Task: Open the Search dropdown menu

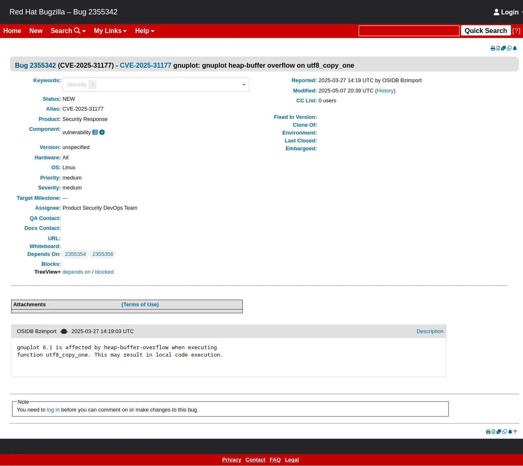Action: pos(68,31)
